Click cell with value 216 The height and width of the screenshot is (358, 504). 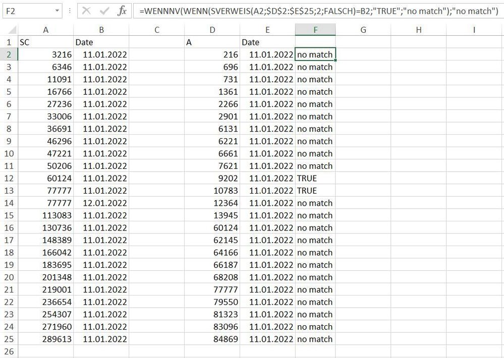tap(212, 54)
